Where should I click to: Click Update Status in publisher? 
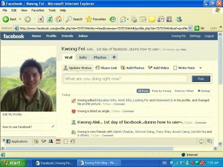[77, 68]
